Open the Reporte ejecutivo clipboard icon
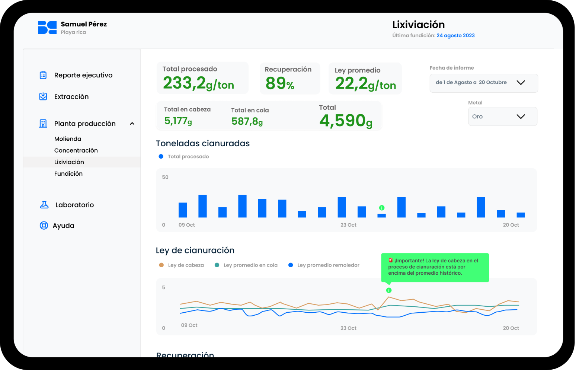576x370 pixels. pyautogui.click(x=43, y=75)
